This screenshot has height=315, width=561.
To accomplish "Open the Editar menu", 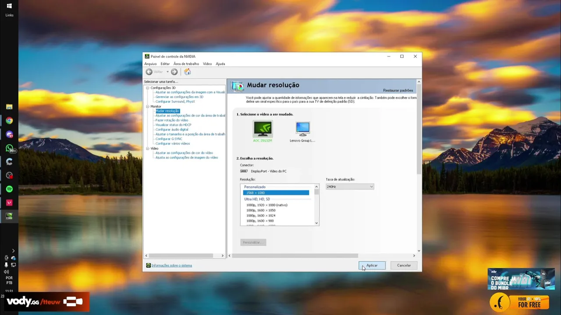I will coord(165,64).
